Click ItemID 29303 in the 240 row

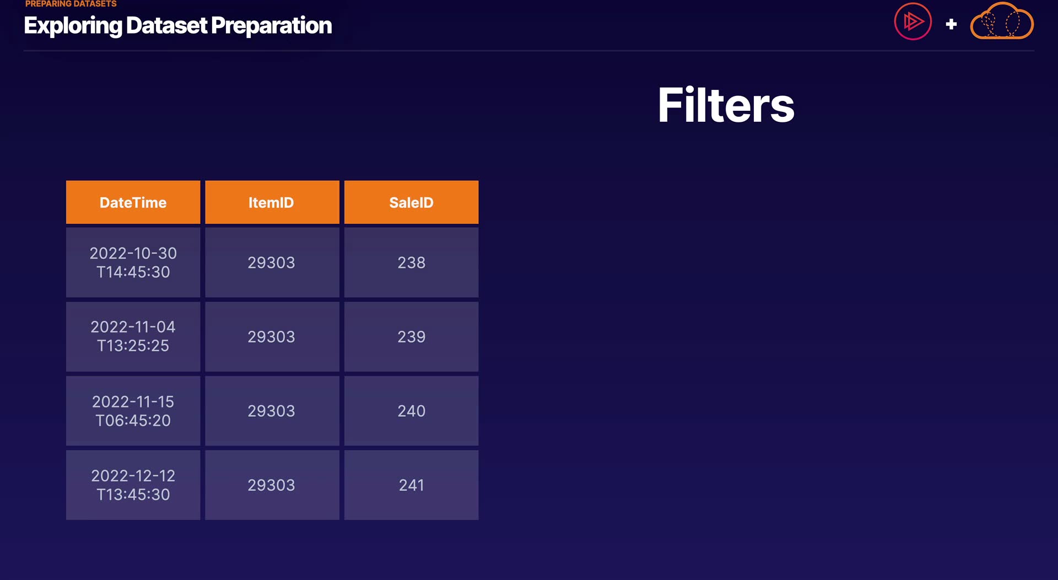[x=272, y=411]
